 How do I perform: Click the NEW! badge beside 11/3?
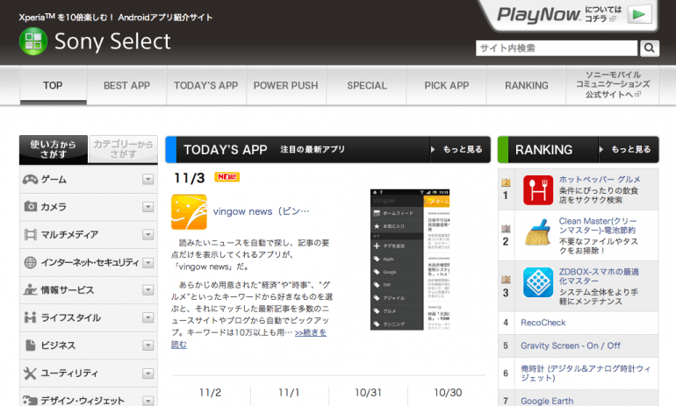tap(227, 177)
